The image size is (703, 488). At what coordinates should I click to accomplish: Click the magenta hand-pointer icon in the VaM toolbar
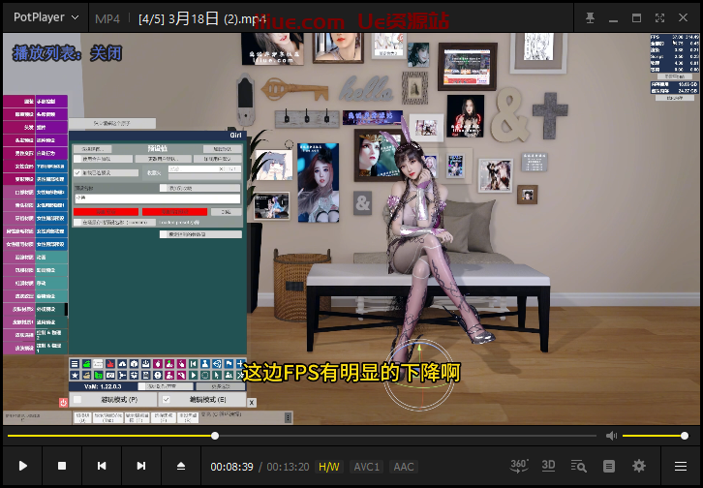(x=182, y=364)
